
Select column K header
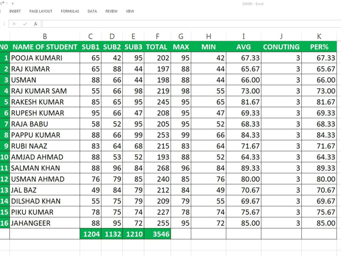click(x=319, y=36)
